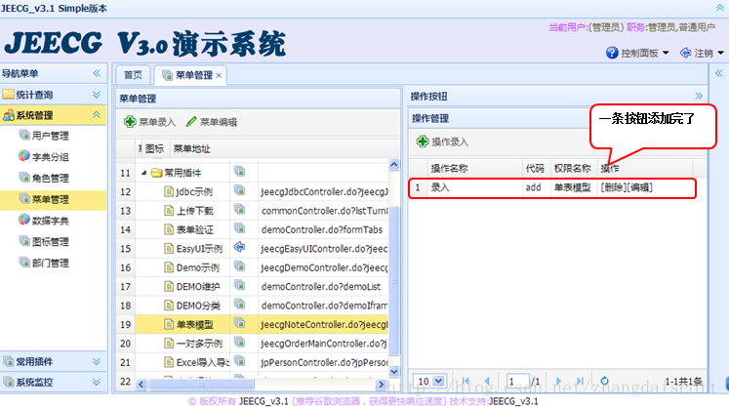This screenshot has width=729, height=407.
Task: Switch to the 菜单管理 tab
Action: pyautogui.click(x=188, y=75)
